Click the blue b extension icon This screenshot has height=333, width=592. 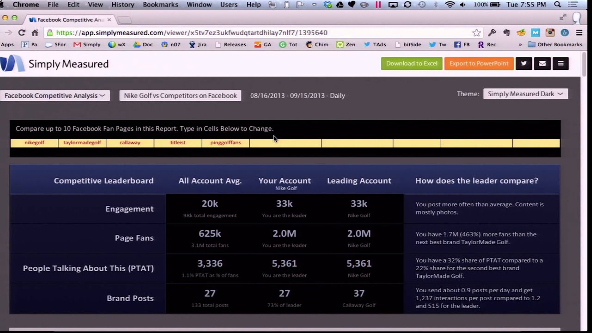[x=564, y=33]
